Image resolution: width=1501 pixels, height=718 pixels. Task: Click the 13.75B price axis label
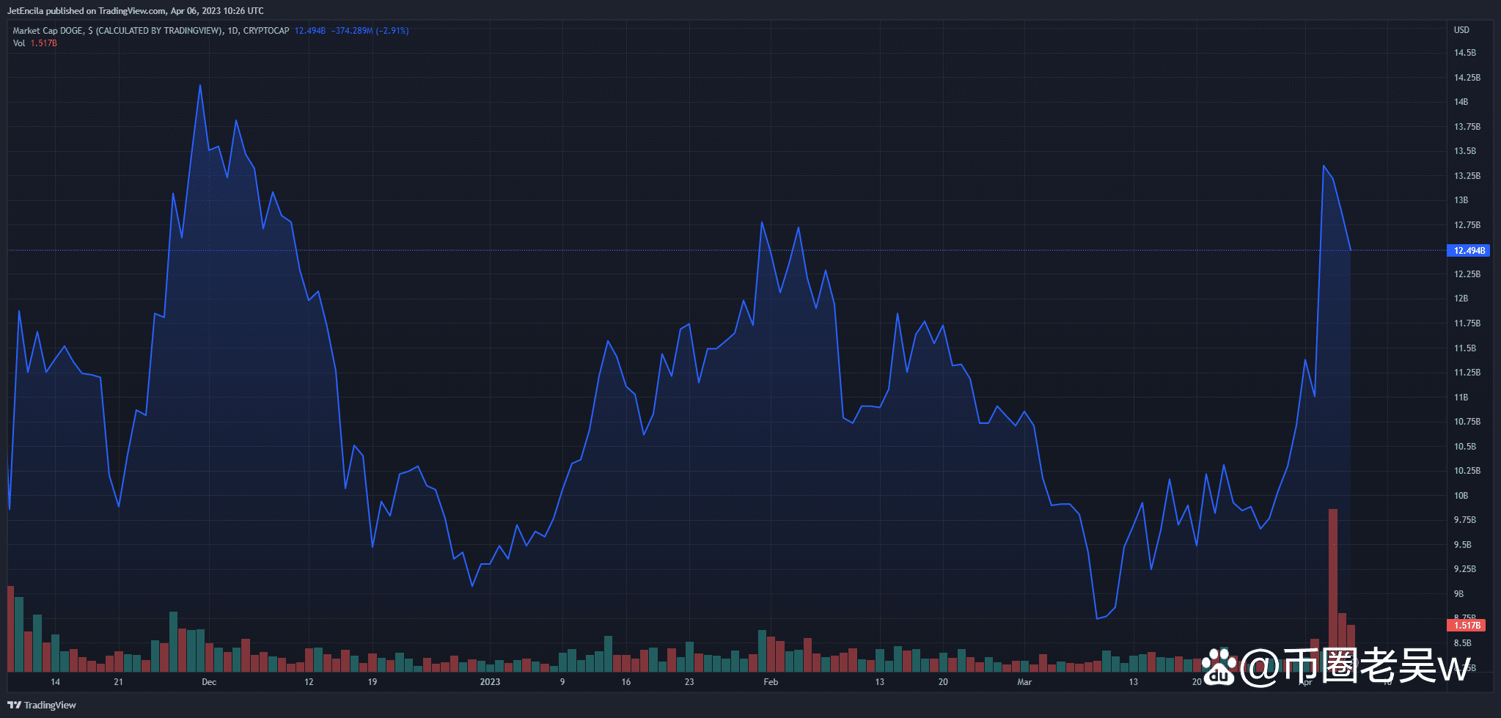click(x=1467, y=127)
